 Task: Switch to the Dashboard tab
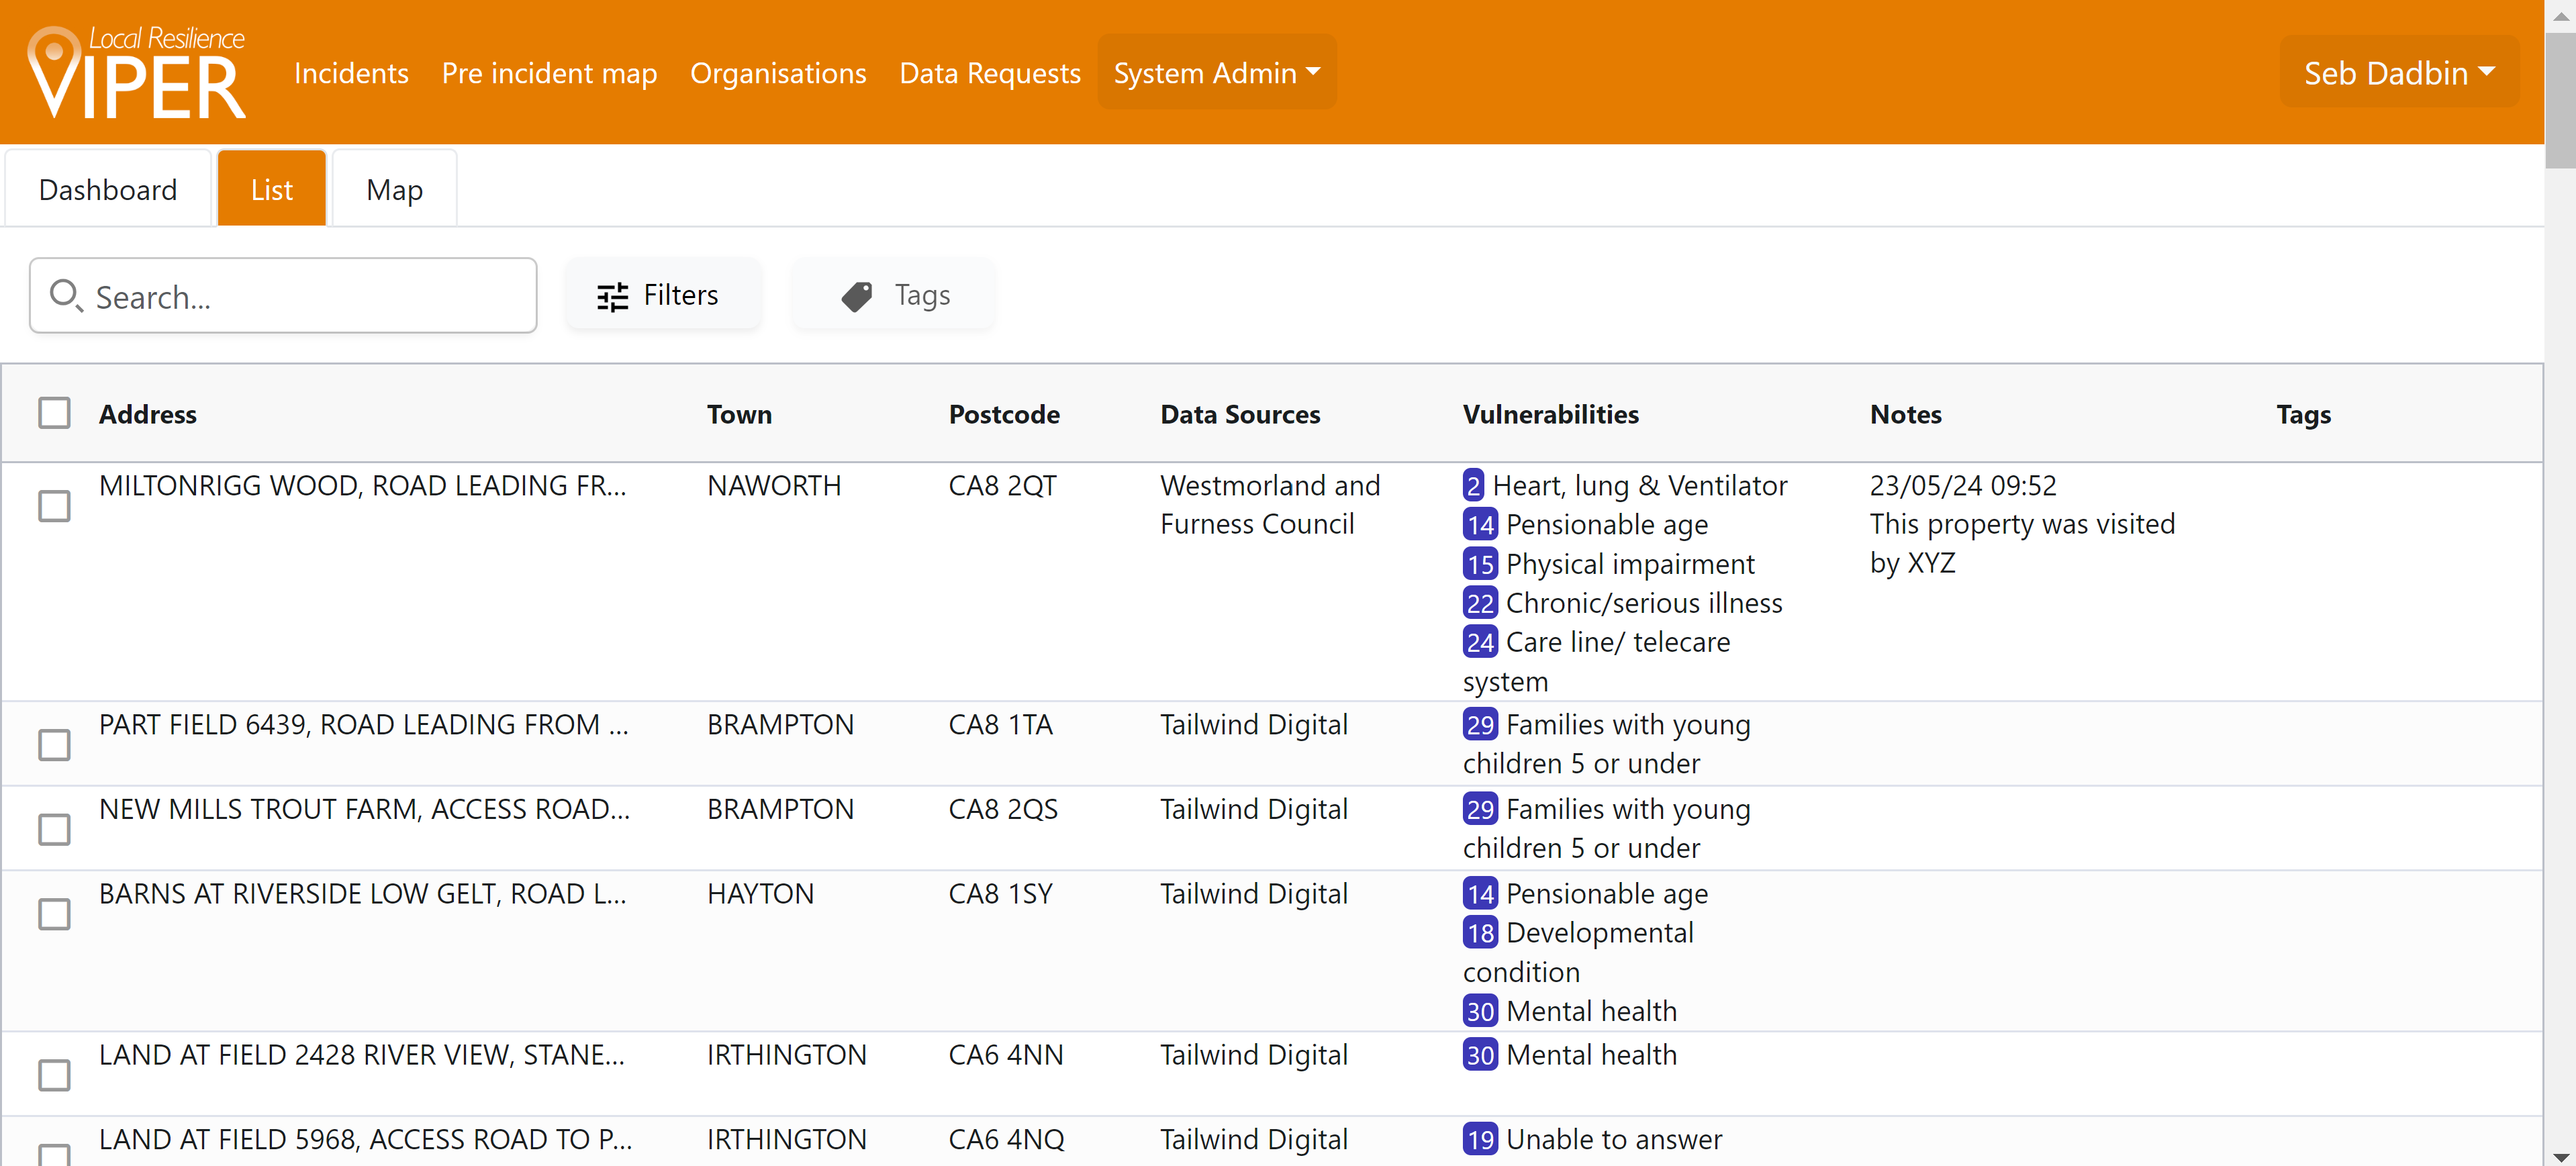[x=108, y=190]
